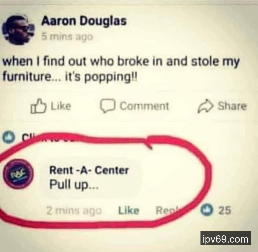Click the Aaron Douglas name link

point(84,21)
